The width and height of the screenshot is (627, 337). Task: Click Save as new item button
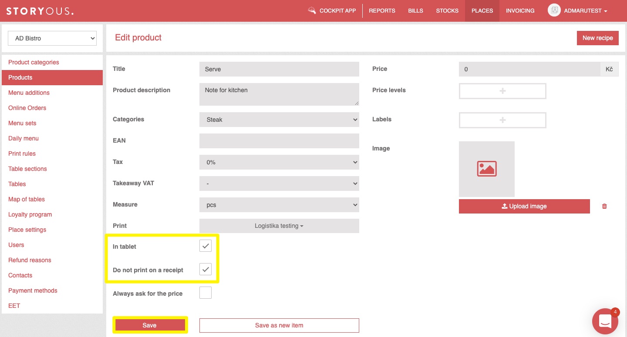[279, 325]
